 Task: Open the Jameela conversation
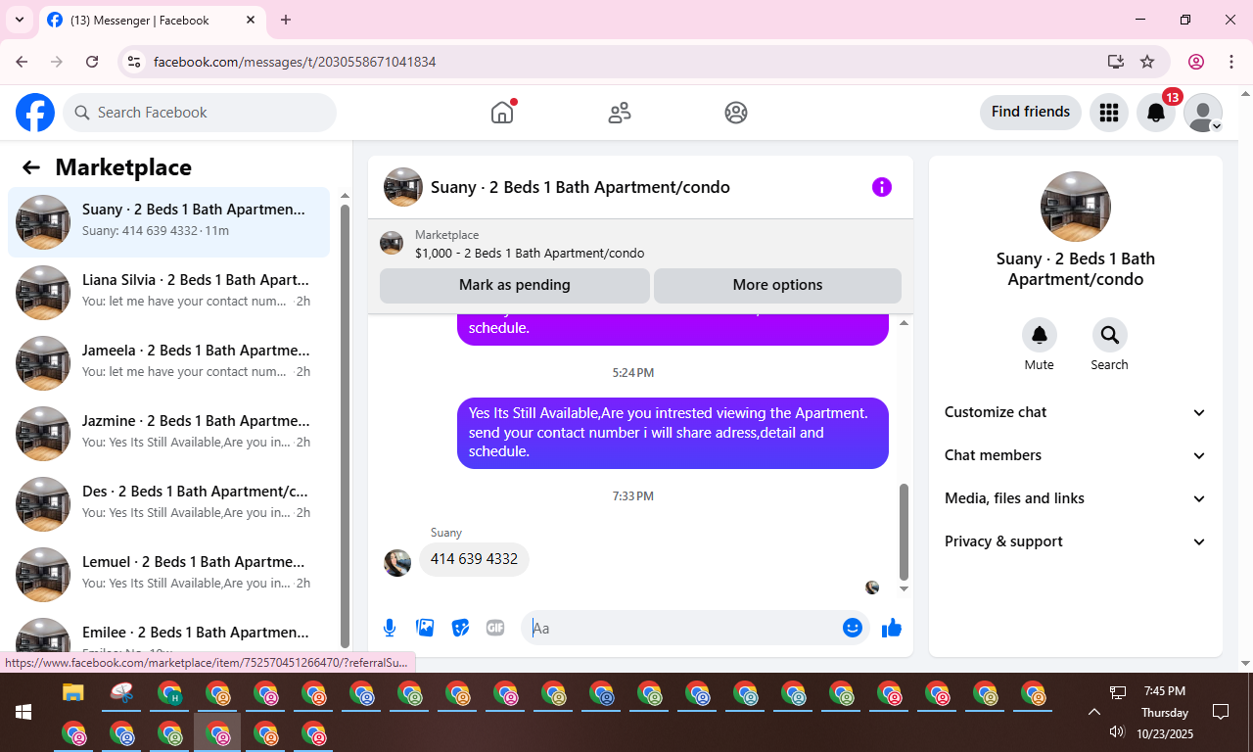(x=168, y=363)
